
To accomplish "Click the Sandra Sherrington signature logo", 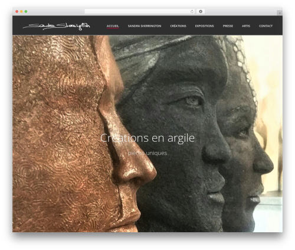I will [57, 27].
